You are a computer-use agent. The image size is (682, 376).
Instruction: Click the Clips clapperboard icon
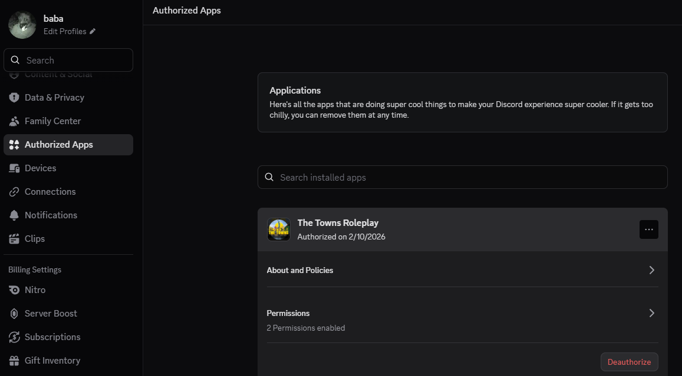point(14,239)
